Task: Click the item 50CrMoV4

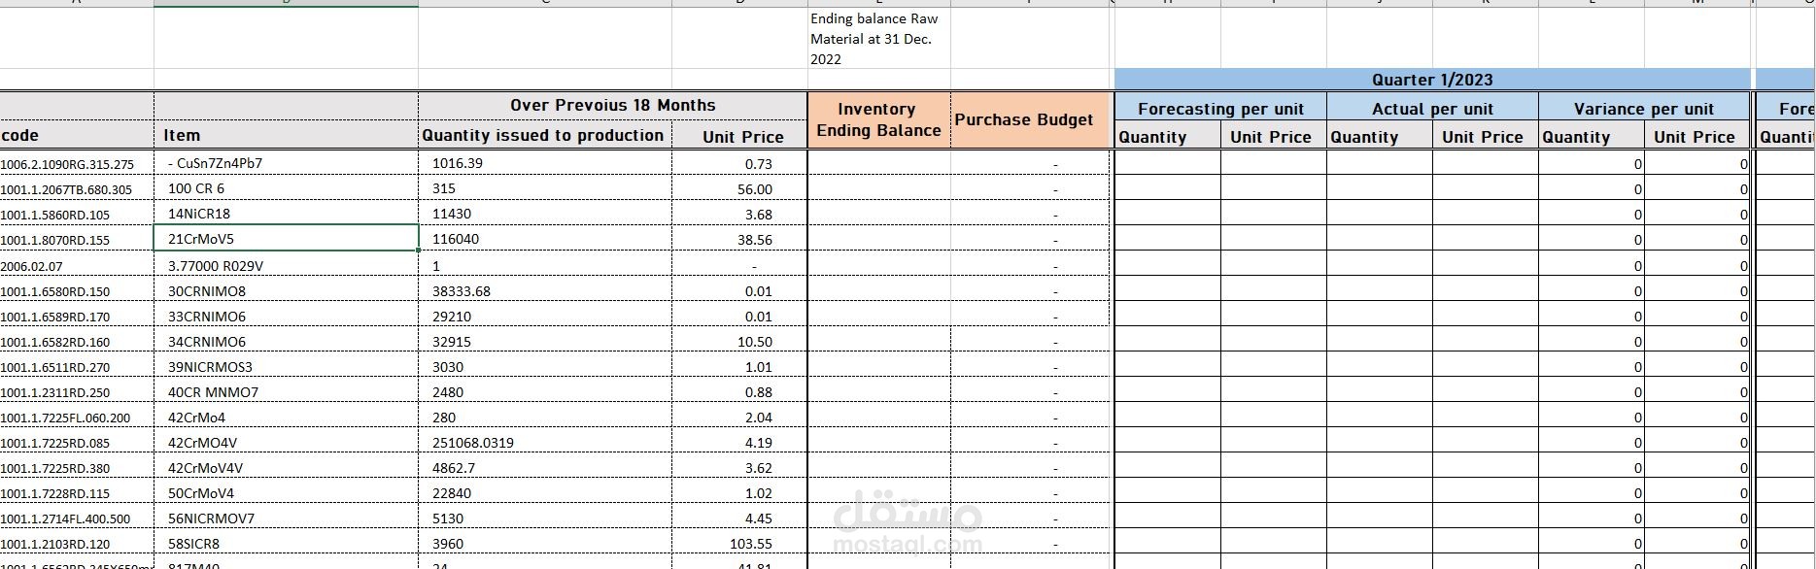Action: pos(286,492)
